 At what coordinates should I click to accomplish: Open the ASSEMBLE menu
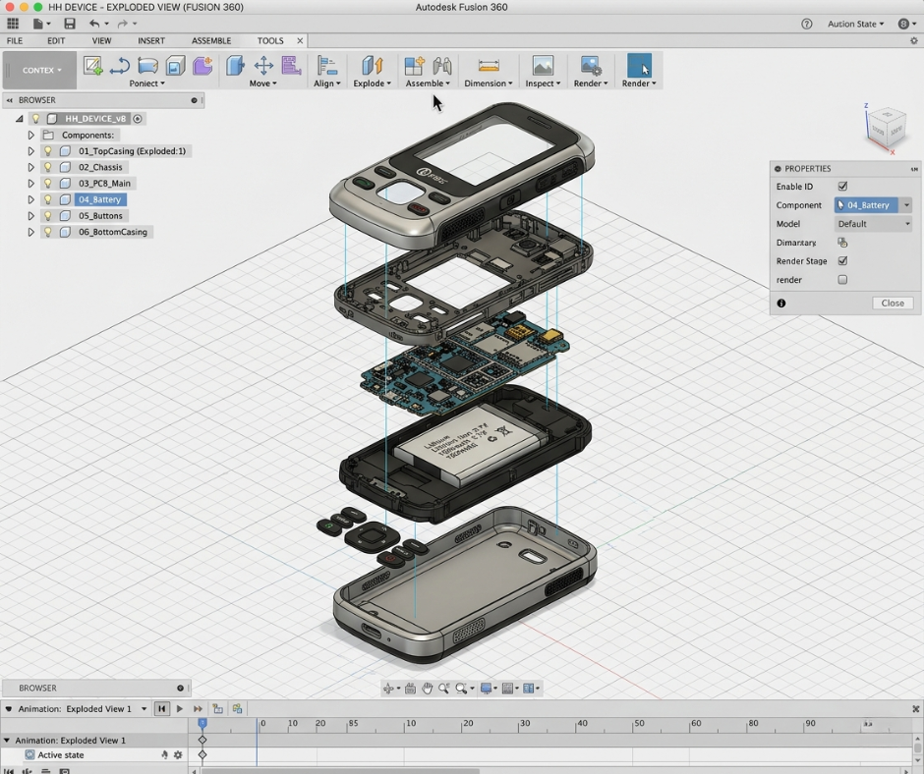(x=211, y=40)
